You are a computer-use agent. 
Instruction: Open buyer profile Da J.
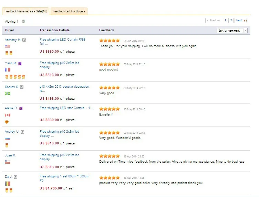9,177
